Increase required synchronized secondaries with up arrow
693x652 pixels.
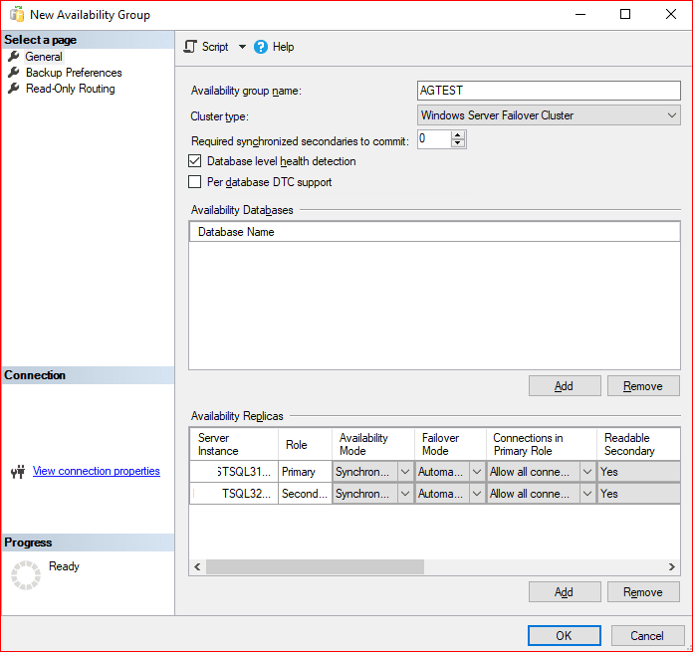tap(458, 135)
